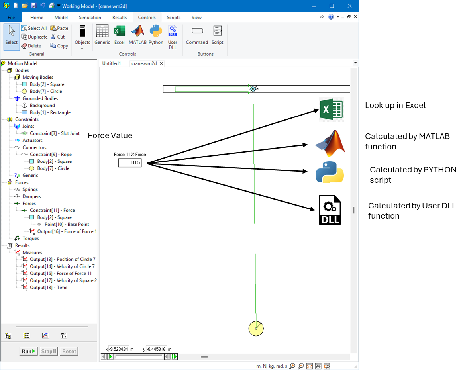Viewport: 463px width, 370px height.
Task: Open the graph panel icon
Action: (x=45, y=336)
